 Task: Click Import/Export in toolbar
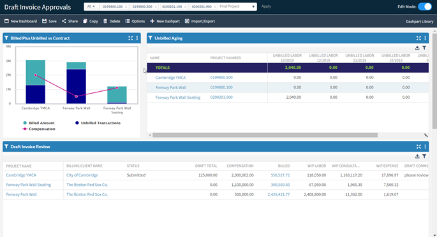(x=200, y=21)
